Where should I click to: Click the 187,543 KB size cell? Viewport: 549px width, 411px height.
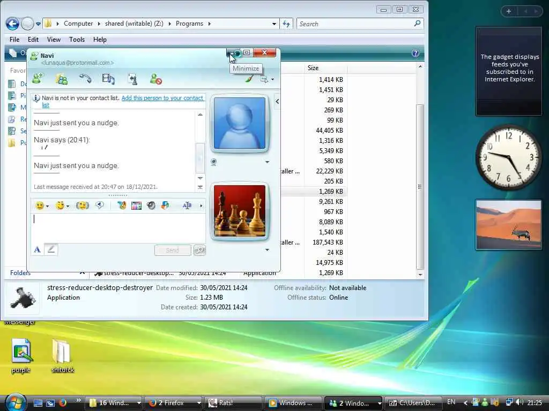pos(328,242)
